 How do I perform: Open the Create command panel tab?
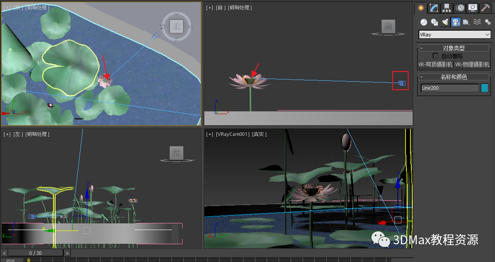[421, 8]
